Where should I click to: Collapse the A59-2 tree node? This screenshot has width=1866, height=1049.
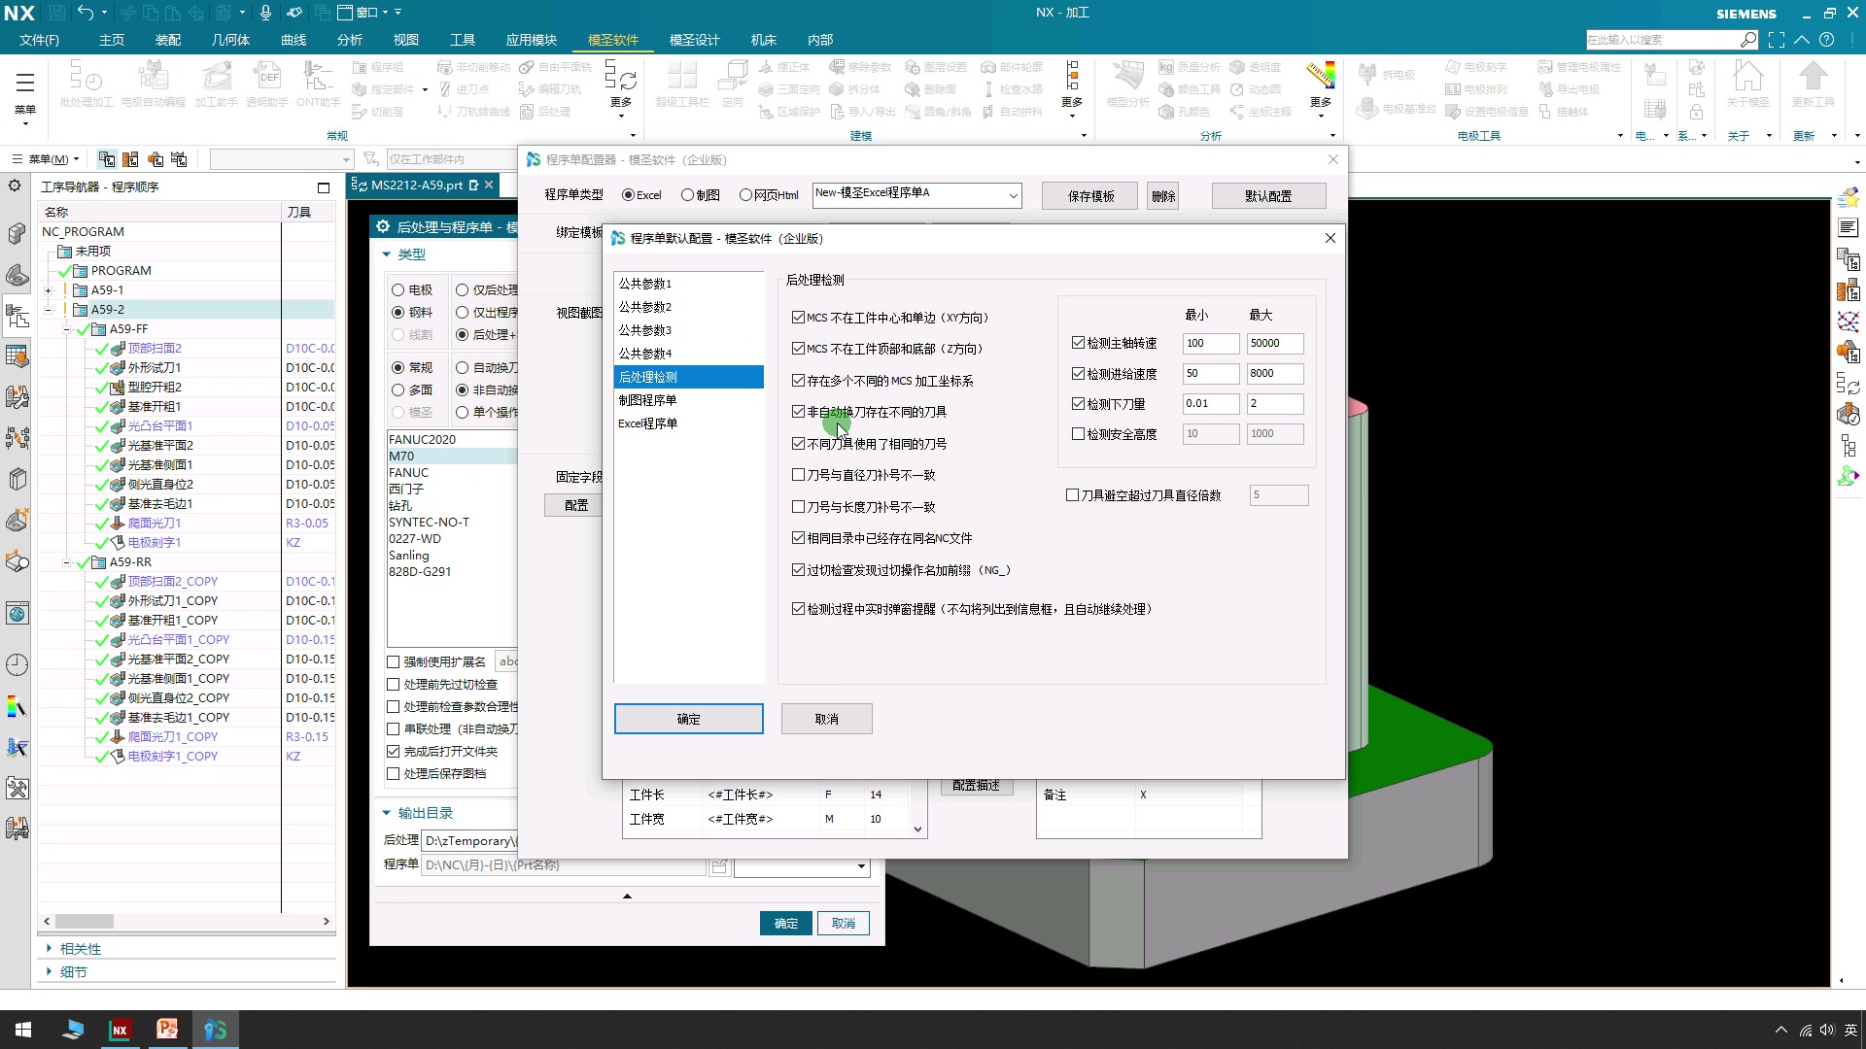click(48, 310)
